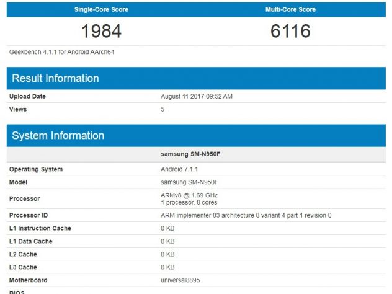The width and height of the screenshot is (392, 294).
Task: Click the Operating System row label
Action: (35, 169)
